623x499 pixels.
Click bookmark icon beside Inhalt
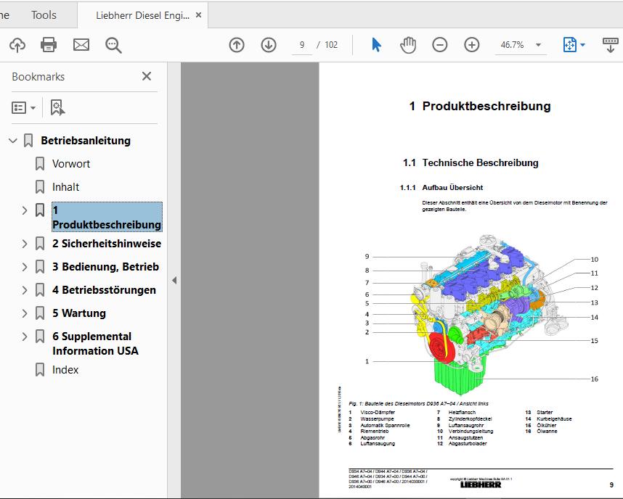tap(40, 187)
